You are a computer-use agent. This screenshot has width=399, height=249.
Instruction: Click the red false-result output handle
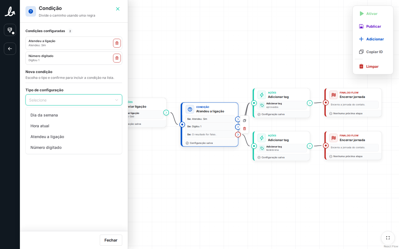click(238, 135)
